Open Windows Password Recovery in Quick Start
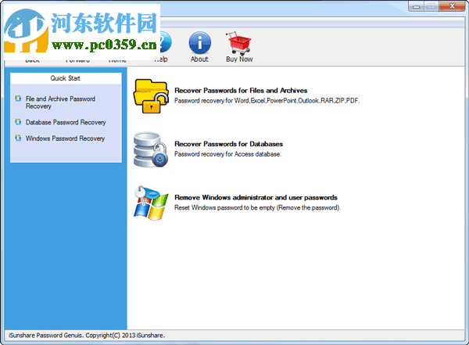 [x=65, y=138]
